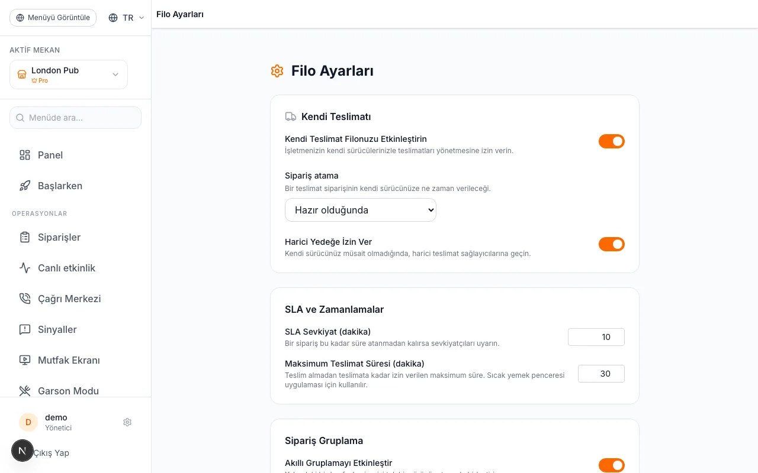758x473 pixels.
Task: Click the round N logo badge
Action: (23, 451)
